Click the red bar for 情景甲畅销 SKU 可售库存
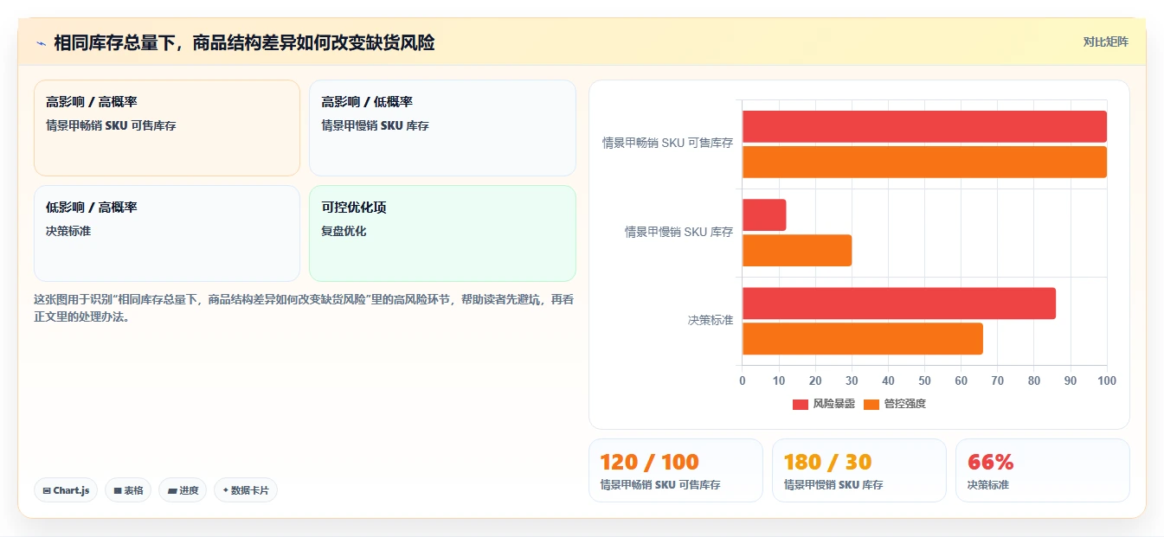The image size is (1164, 537). [924, 126]
